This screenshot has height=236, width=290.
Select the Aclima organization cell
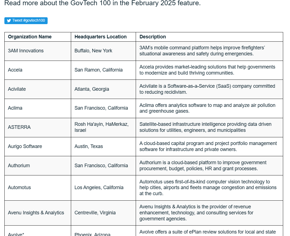[38, 108]
